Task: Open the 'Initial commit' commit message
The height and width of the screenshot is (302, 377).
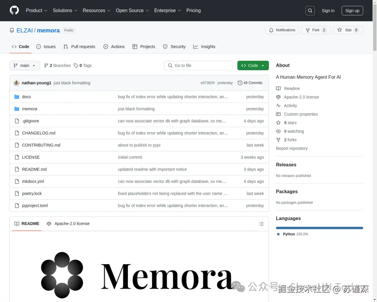Action: pos(130,157)
